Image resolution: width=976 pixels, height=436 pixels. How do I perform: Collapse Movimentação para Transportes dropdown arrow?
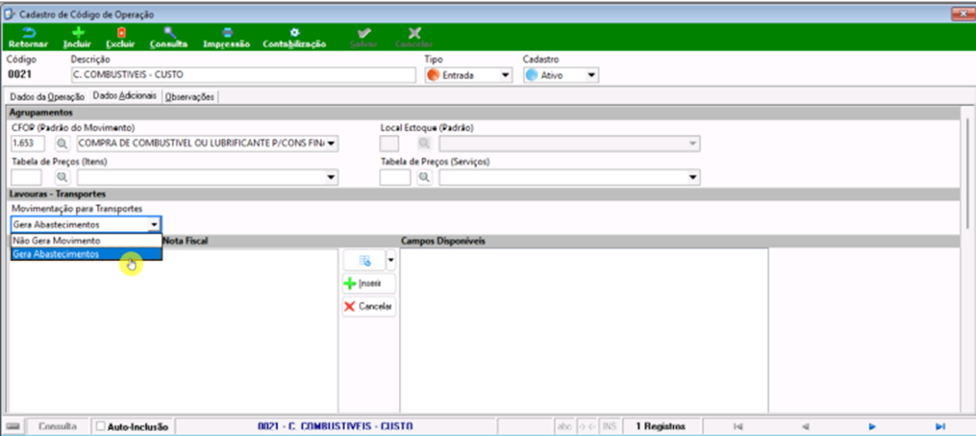154,225
